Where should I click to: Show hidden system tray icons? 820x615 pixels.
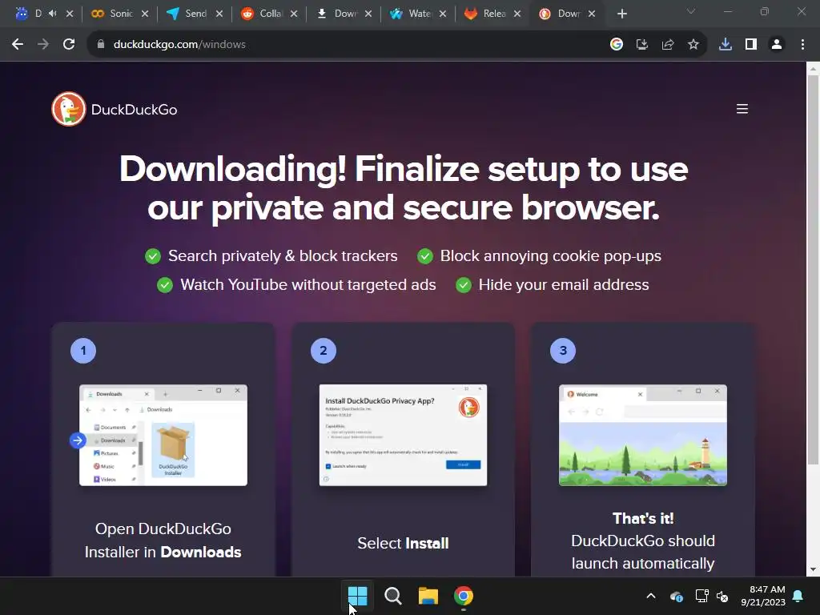click(651, 596)
